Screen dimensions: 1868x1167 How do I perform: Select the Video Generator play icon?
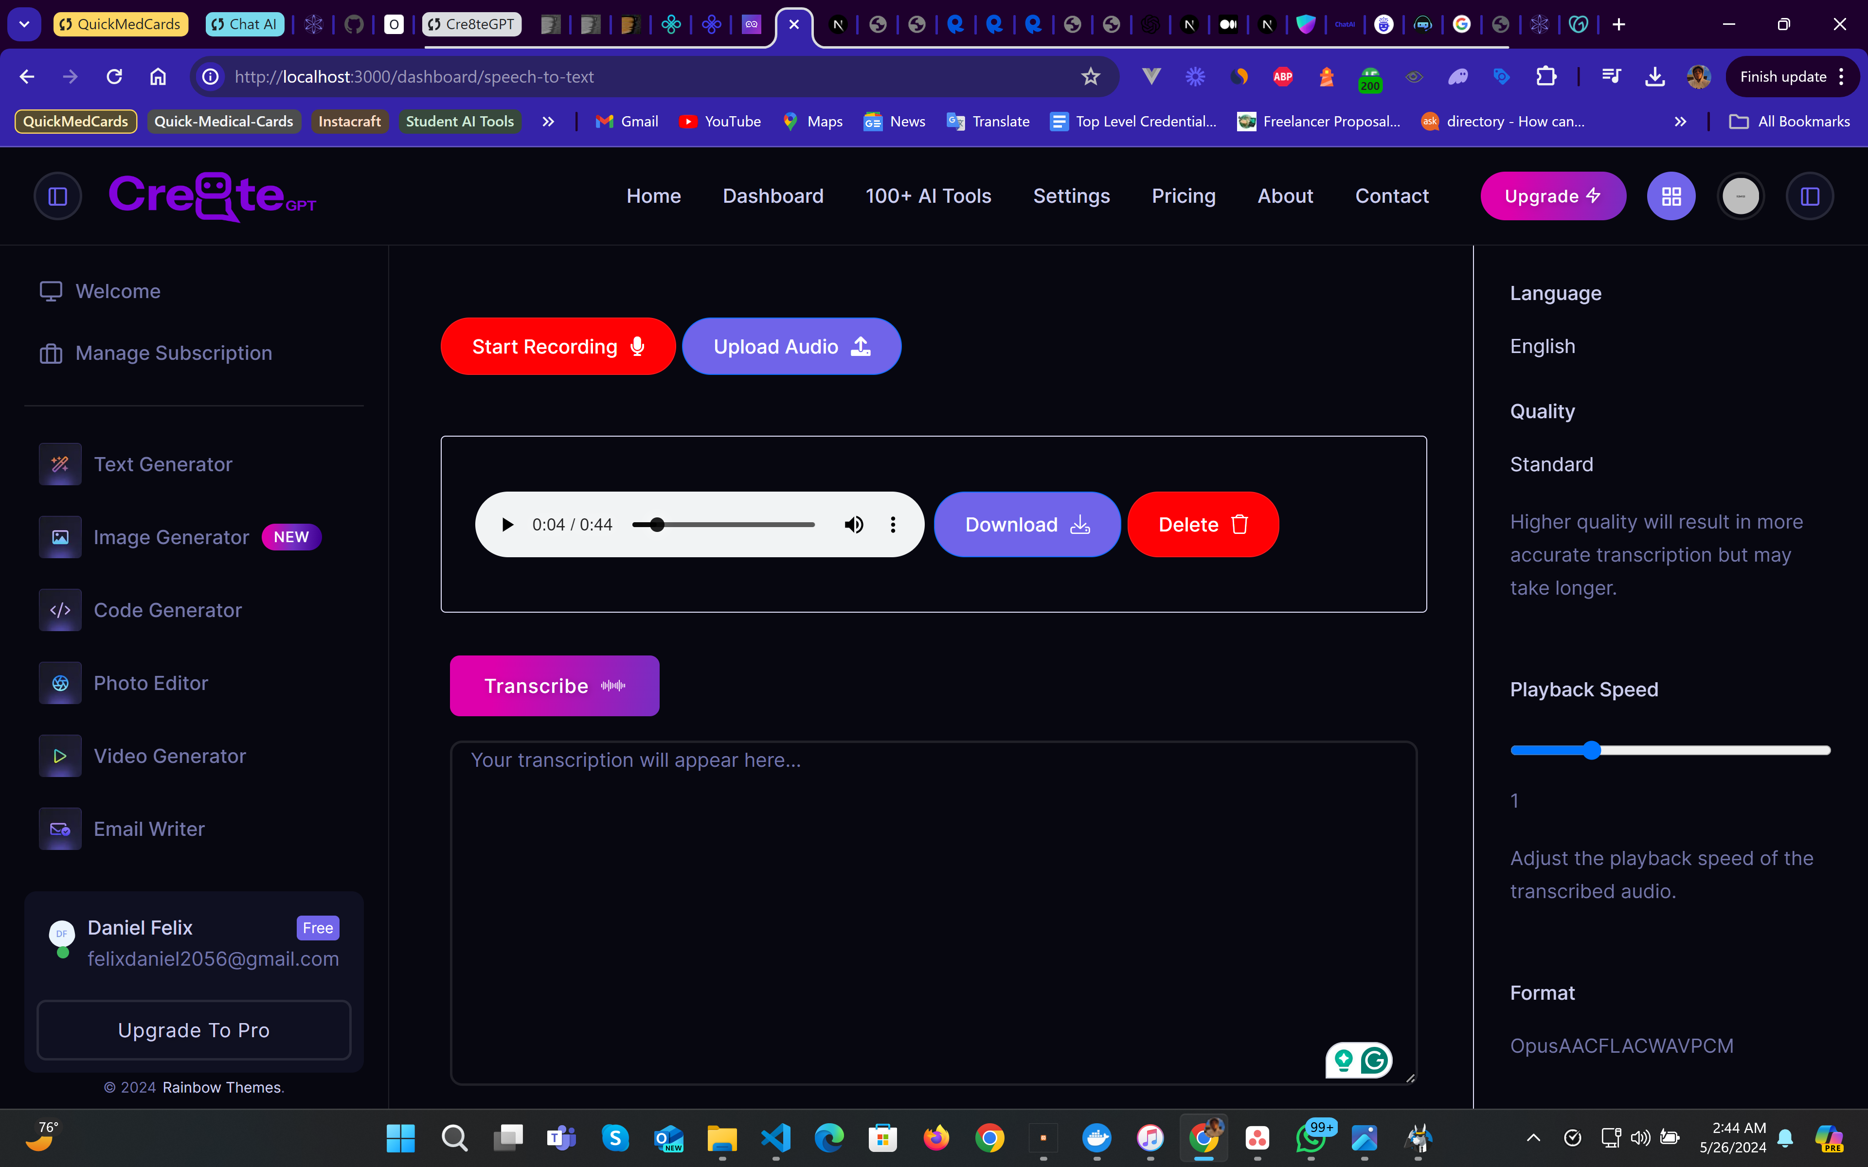60,757
